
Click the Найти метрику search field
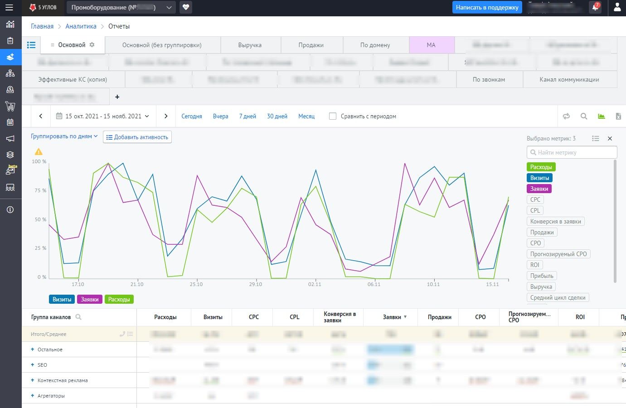[x=572, y=153]
